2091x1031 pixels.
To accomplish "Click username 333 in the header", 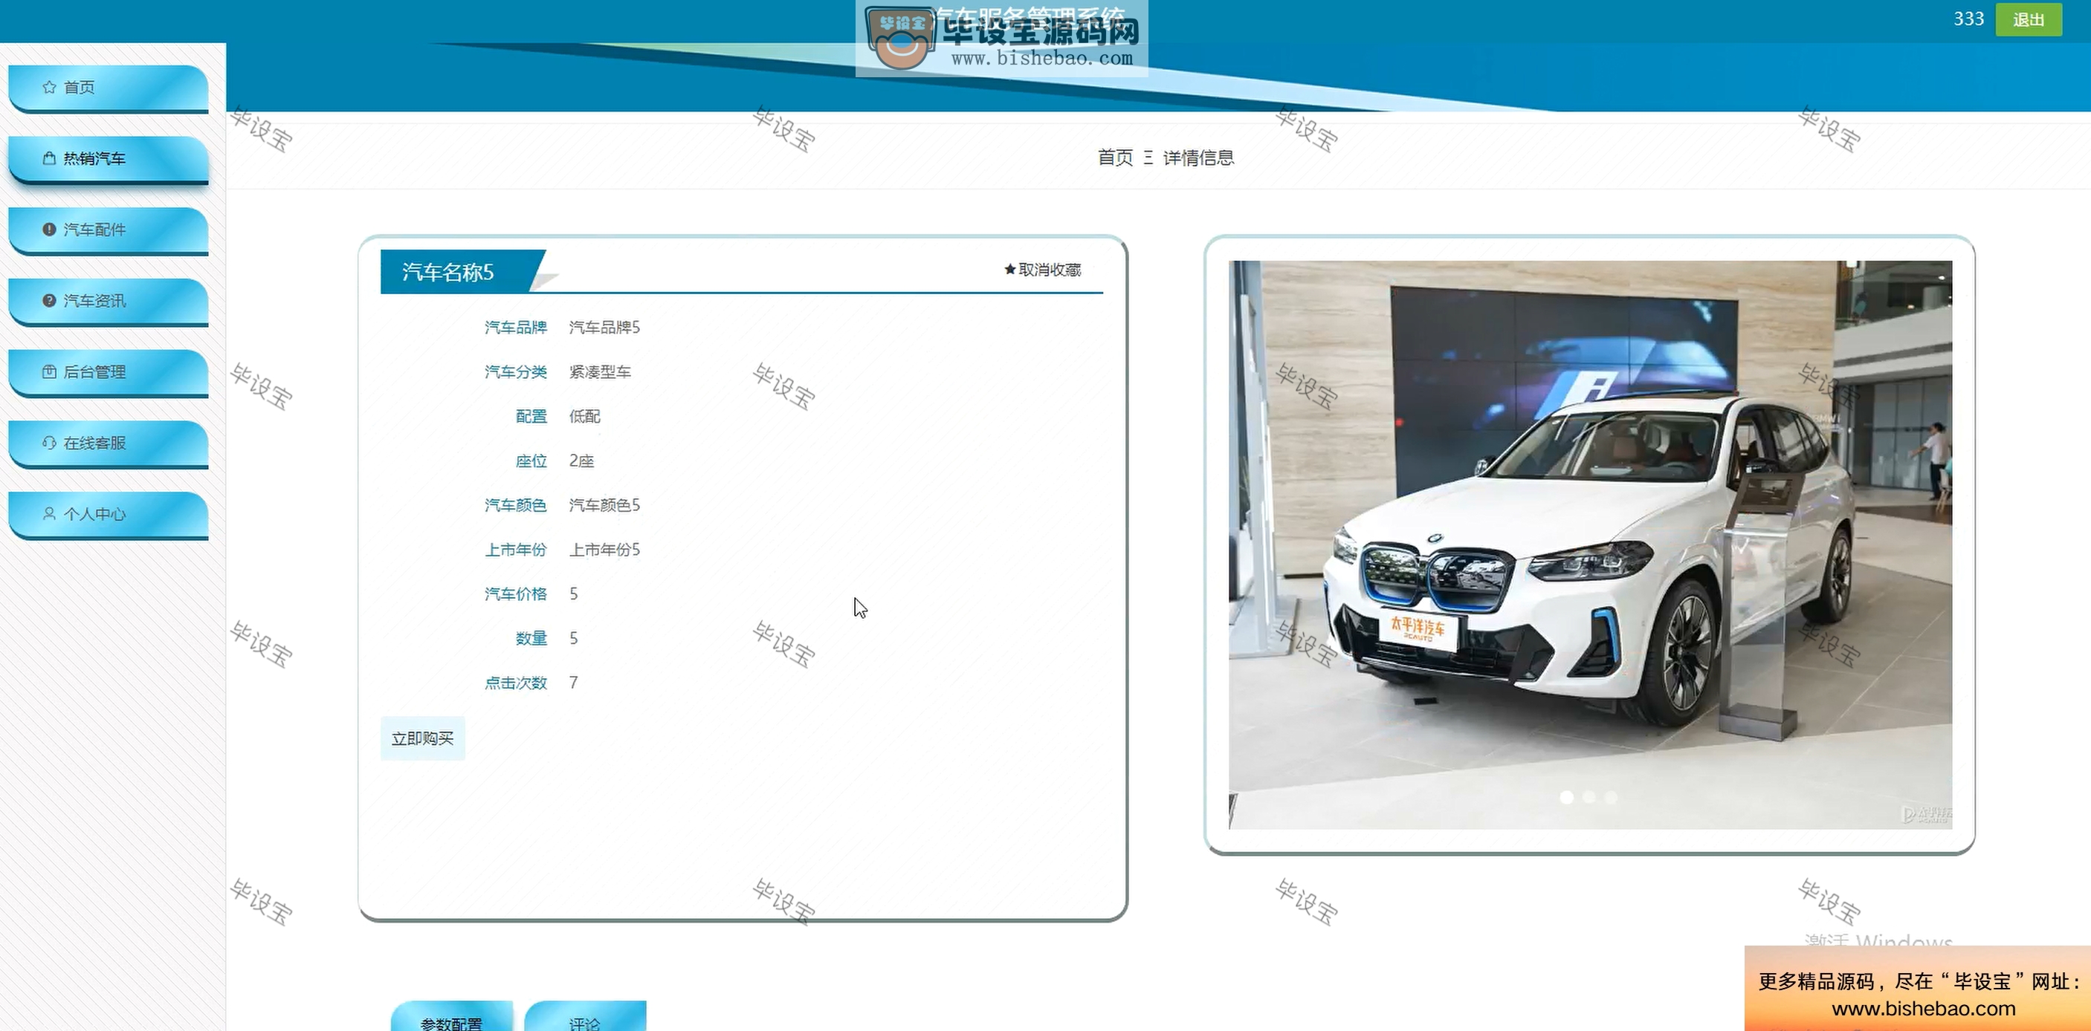I will [x=1968, y=19].
